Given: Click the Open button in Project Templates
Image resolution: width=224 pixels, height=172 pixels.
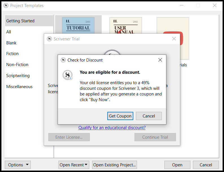Looking at the screenshot, I should coord(177,165).
